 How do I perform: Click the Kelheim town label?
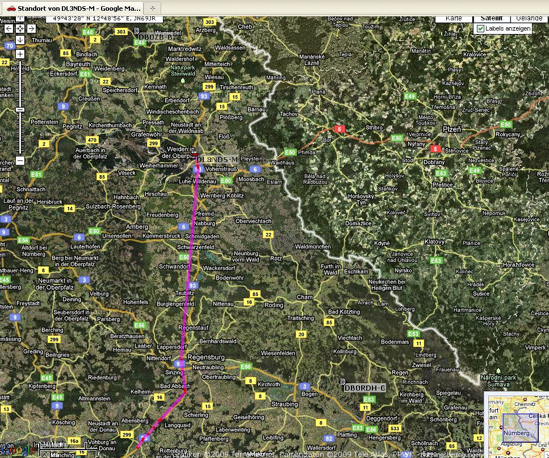pos(140,392)
